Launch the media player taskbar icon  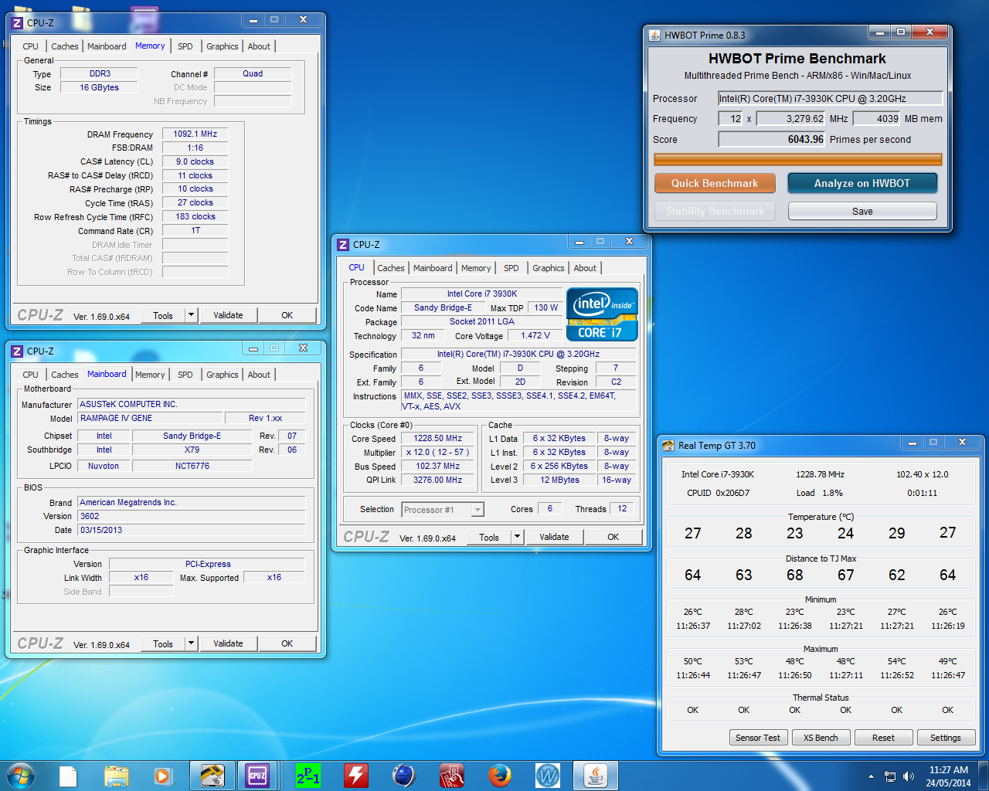point(162,776)
